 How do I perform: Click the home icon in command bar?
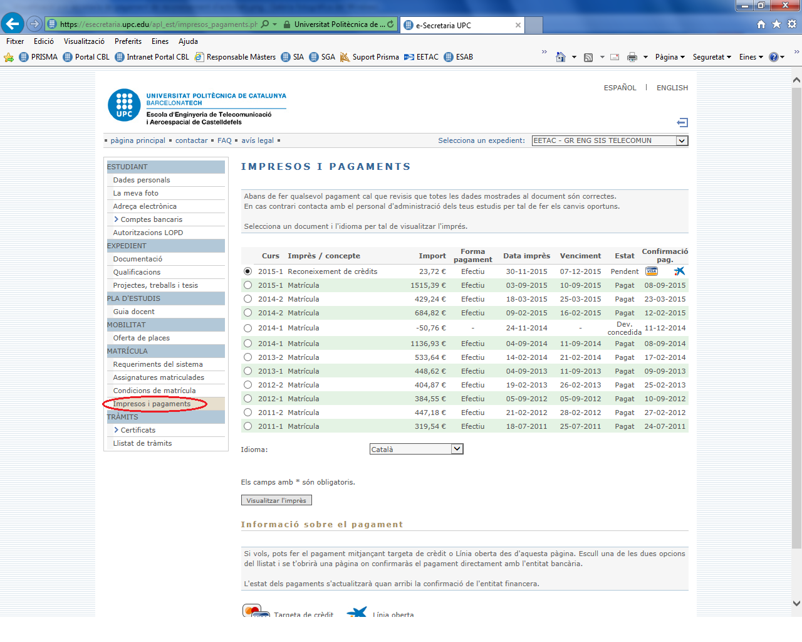pyautogui.click(x=561, y=57)
